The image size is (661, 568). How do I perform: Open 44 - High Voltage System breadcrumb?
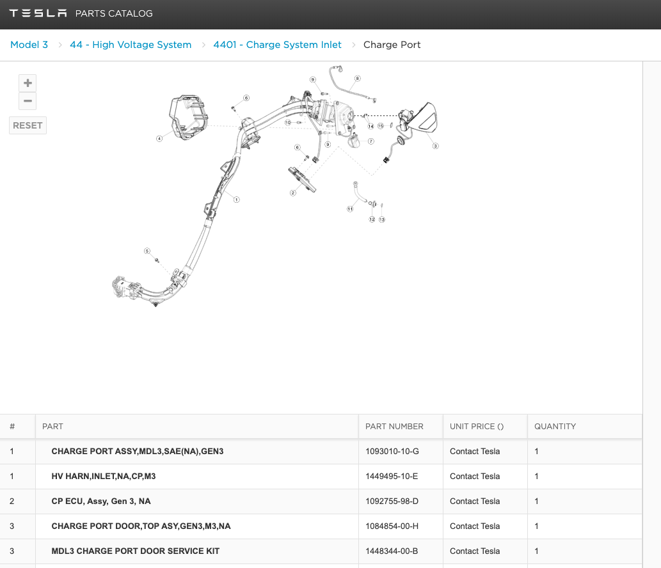[x=131, y=45]
